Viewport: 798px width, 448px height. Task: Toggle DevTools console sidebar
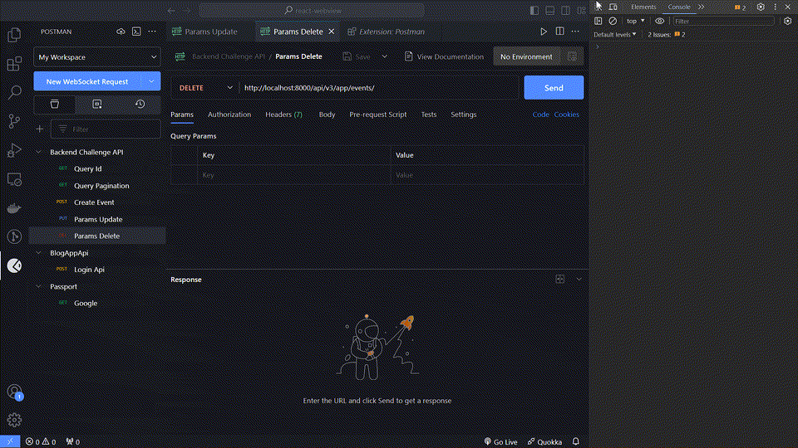[598, 22]
